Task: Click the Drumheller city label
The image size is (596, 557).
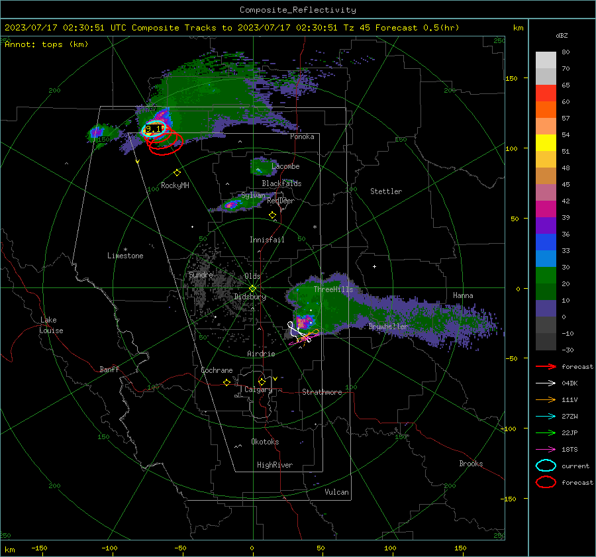Action: click(388, 327)
